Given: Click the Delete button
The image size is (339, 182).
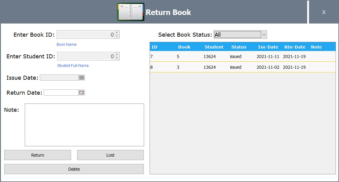Looking at the screenshot, I should pos(74,169).
